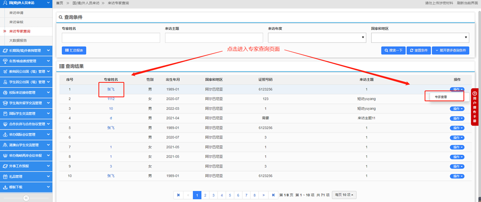The image size is (481, 202).
Task: Jump to the first page using pagination icon
Action: pyautogui.click(x=178, y=195)
